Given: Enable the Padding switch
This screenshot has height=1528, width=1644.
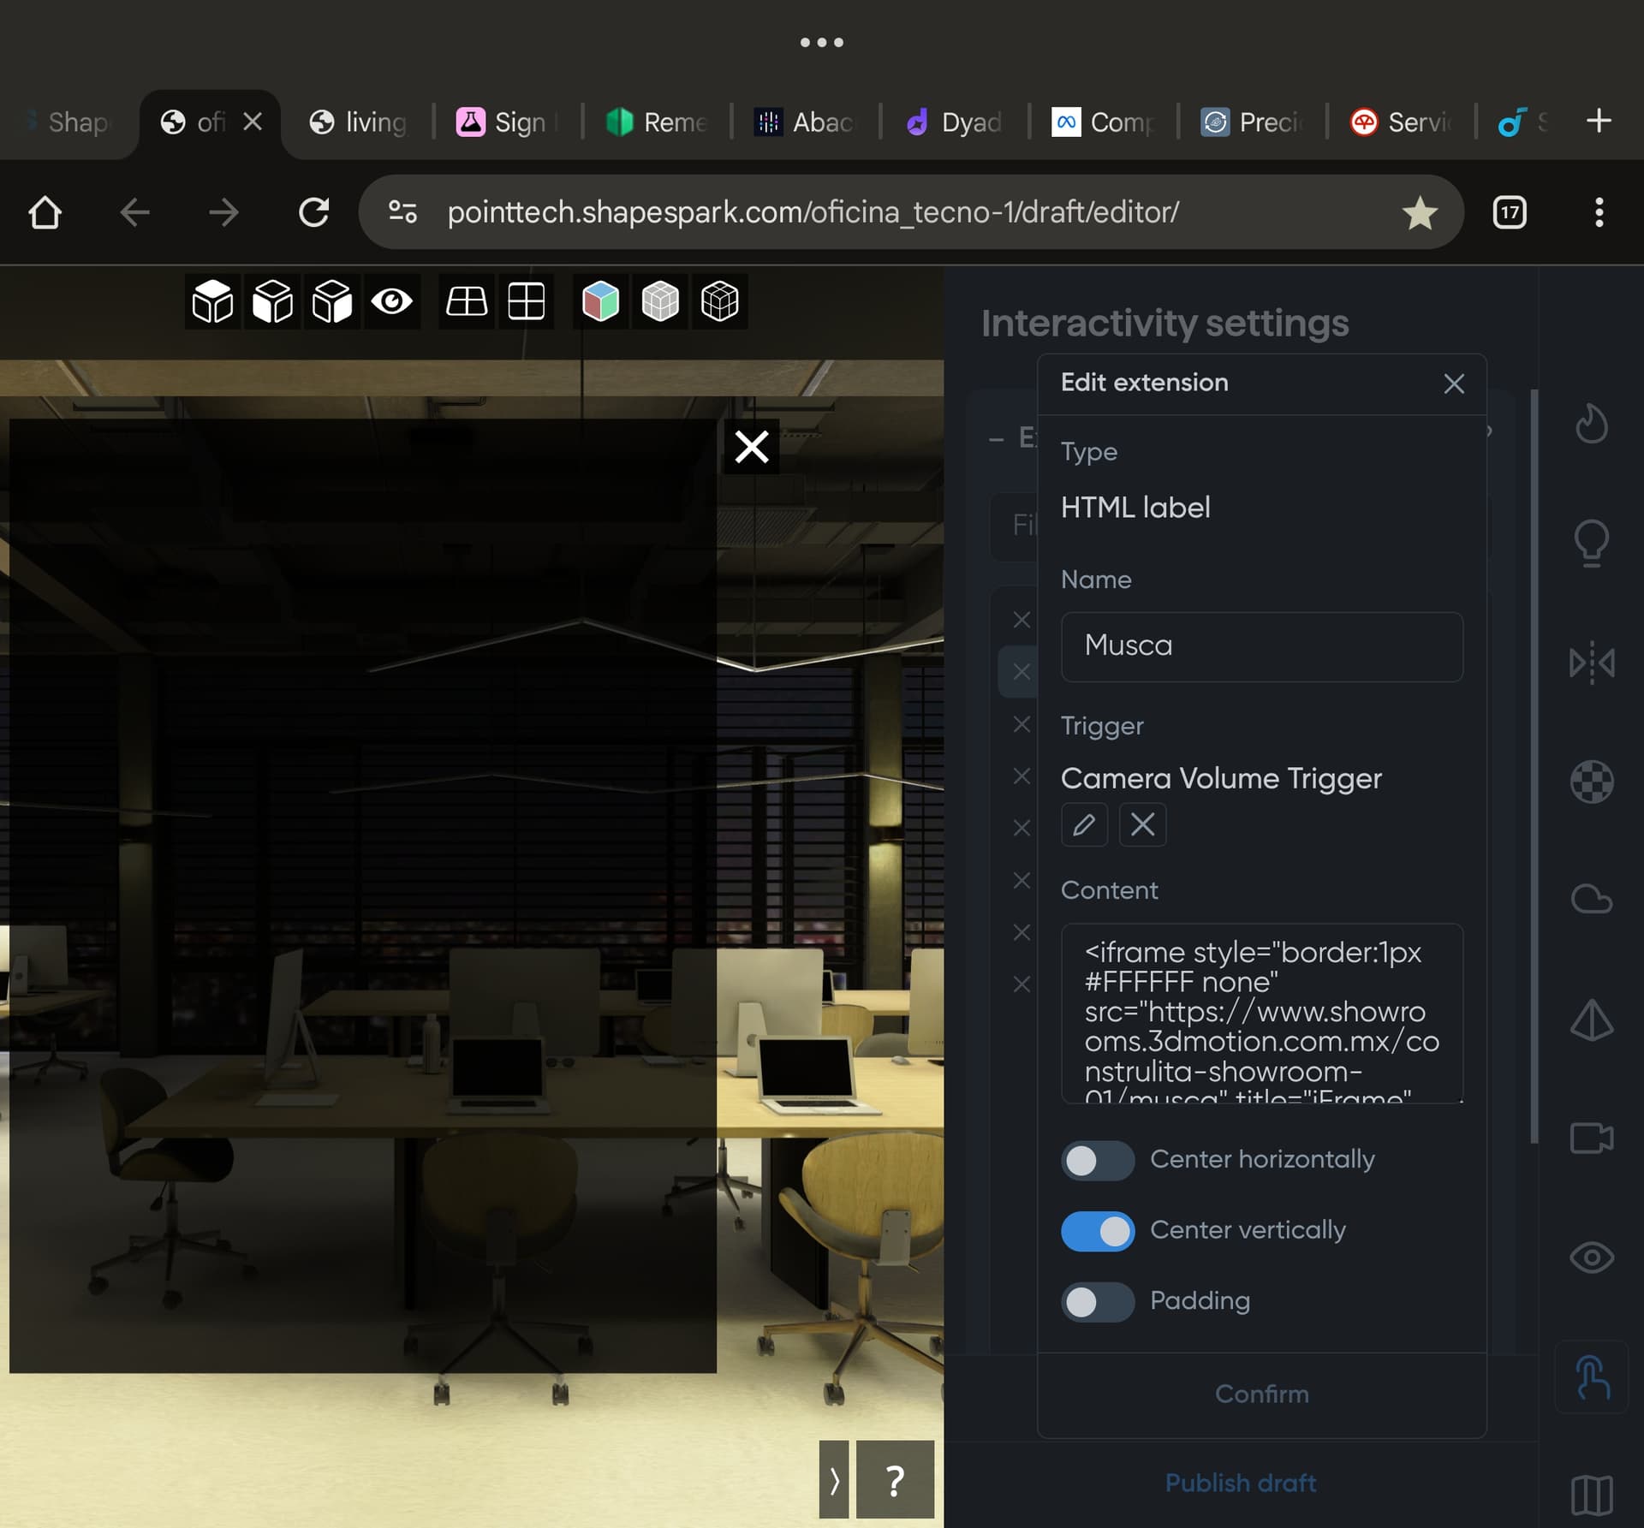Looking at the screenshot, I should [1097, 1302].
